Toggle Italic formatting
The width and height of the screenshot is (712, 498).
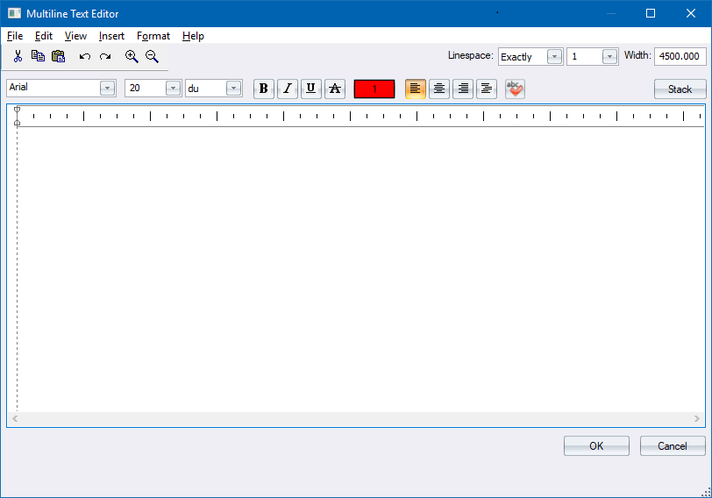[288, 89]
